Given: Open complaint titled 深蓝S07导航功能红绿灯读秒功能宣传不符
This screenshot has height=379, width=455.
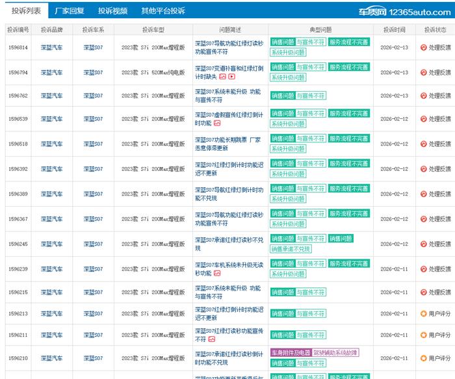Looking at the screenshot, I should (x=229, y=47).
